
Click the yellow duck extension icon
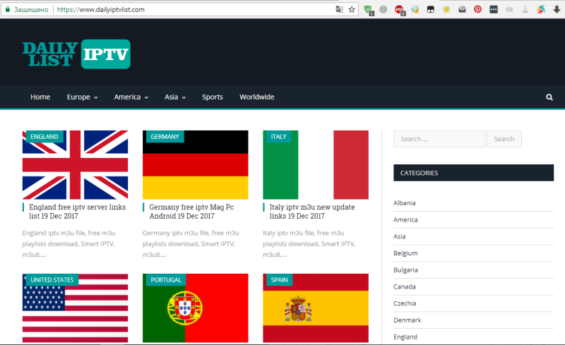pos(446,10)
